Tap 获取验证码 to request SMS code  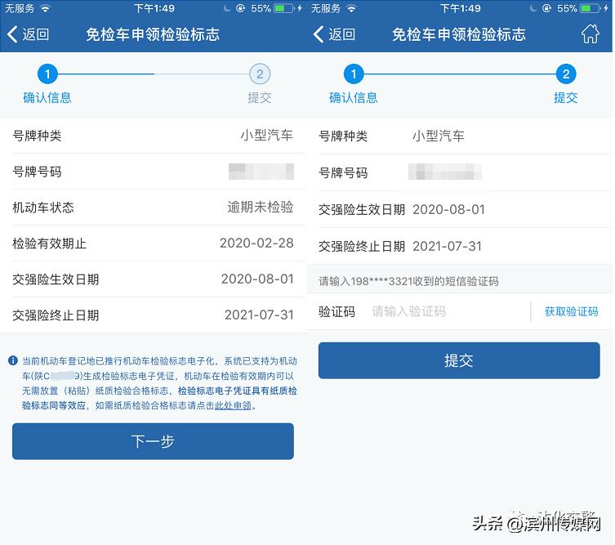571,311
